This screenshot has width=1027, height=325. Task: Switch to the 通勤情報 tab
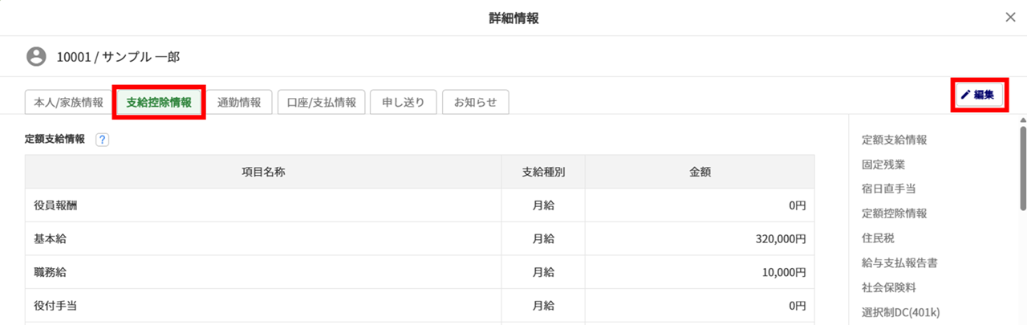[x=239, y=103]
